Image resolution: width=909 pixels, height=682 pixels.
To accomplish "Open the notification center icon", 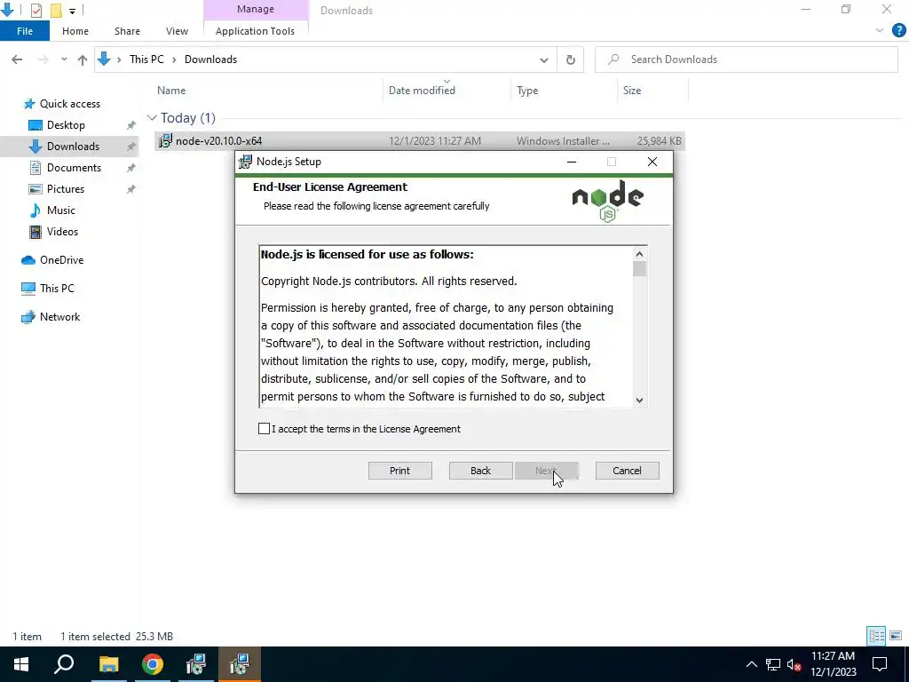I will coord(880,664).
